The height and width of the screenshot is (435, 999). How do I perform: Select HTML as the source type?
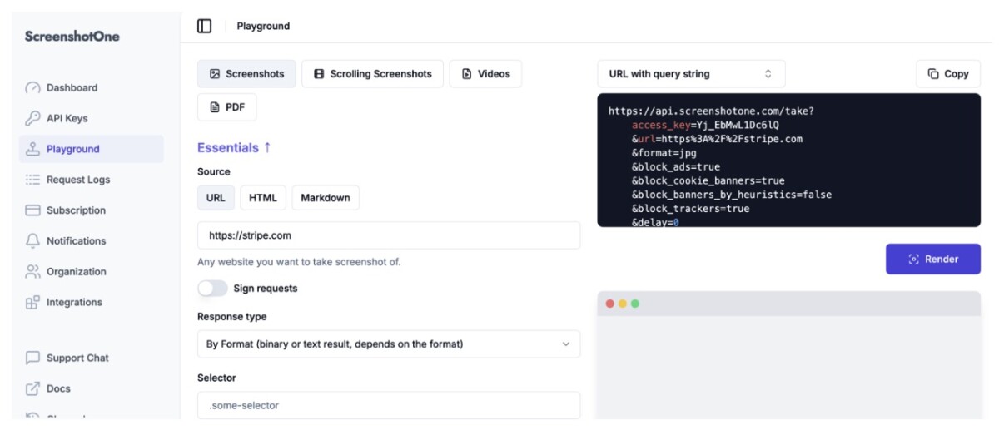click(x=262, y=198)
